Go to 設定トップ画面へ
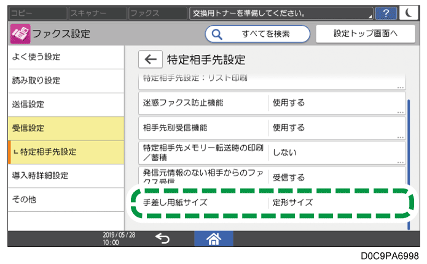This screenshot has width=427, height=264. tap(366, 34)
